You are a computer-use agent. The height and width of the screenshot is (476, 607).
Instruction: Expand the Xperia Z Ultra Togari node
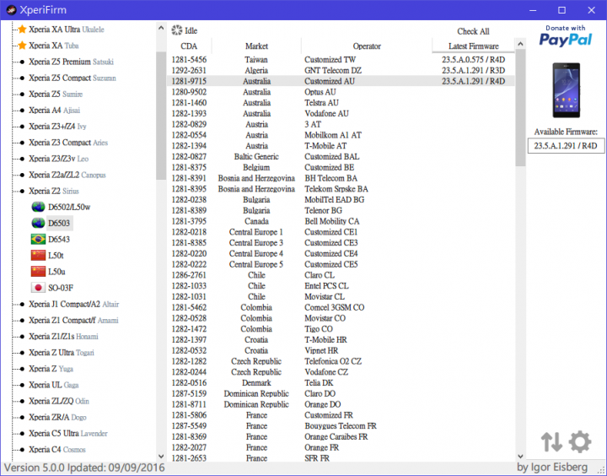[x=22, y=353]
